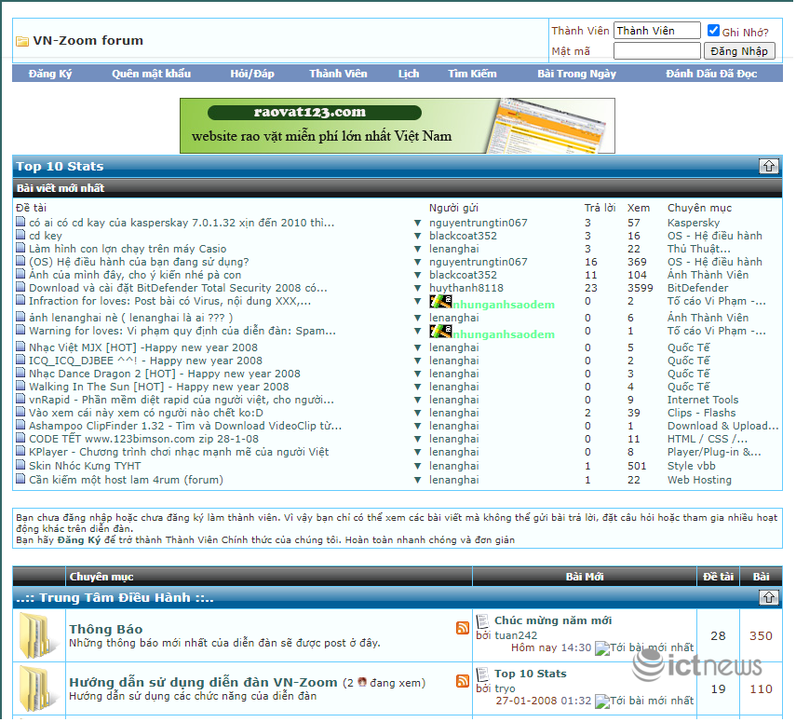Screen dimensions: 796x722
Task: Click the Mật mã password input field
Action: (657, 51)
